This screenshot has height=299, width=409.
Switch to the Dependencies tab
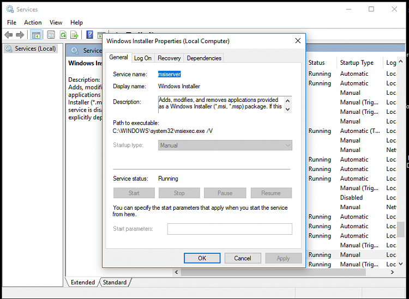coord(204,58)
